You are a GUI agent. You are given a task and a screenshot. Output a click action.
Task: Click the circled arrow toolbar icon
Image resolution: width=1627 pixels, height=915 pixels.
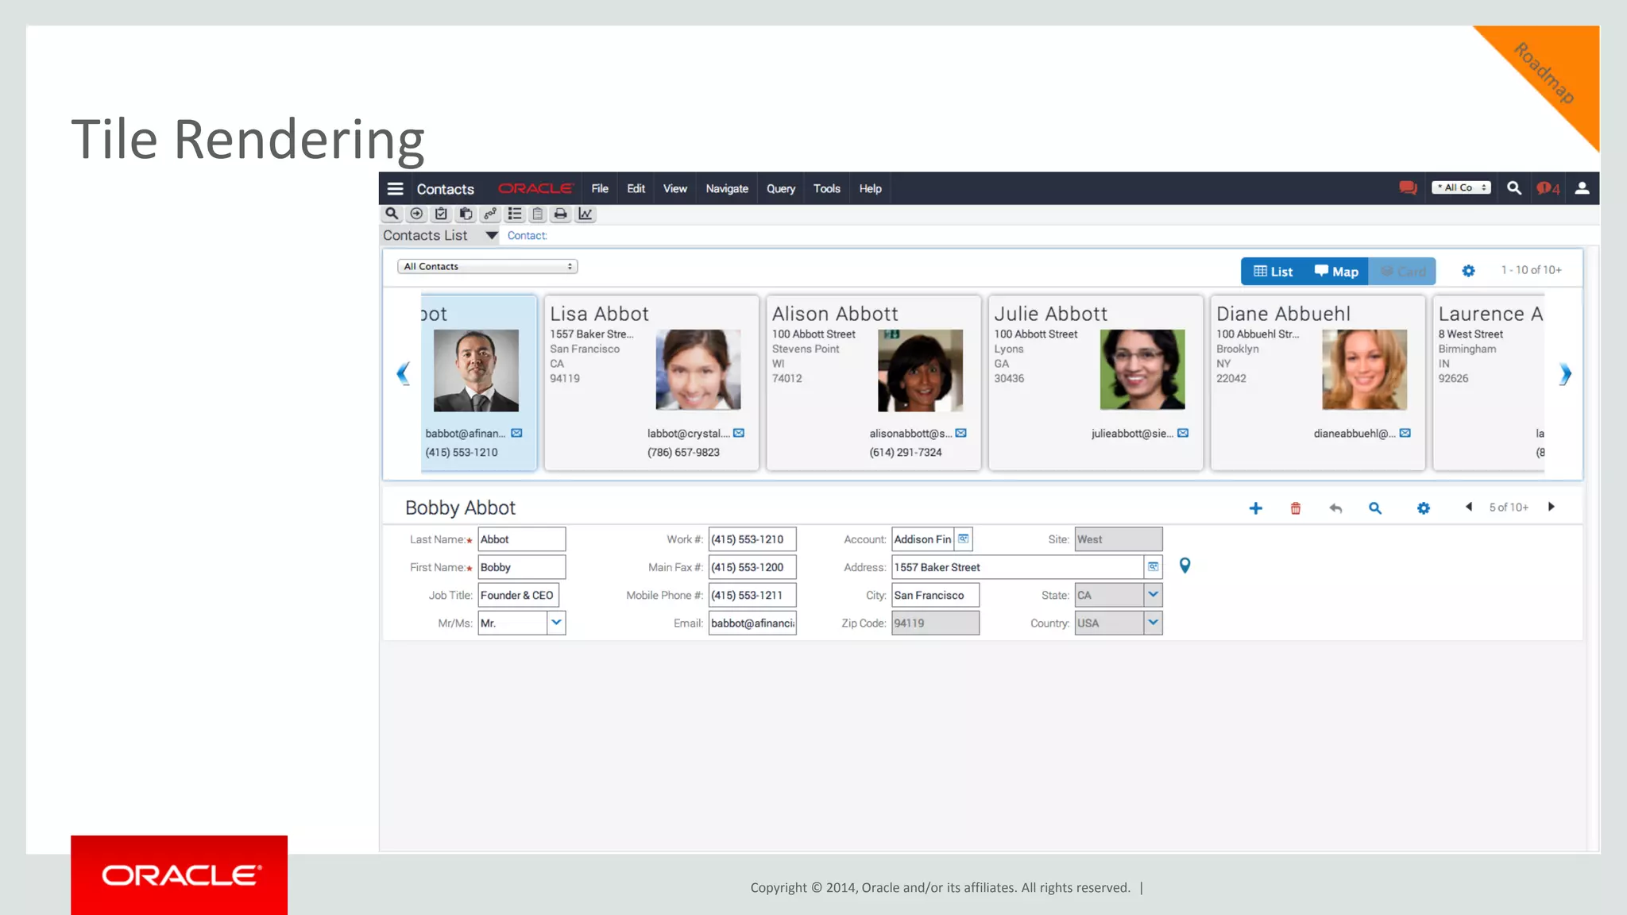pos(416,214)
